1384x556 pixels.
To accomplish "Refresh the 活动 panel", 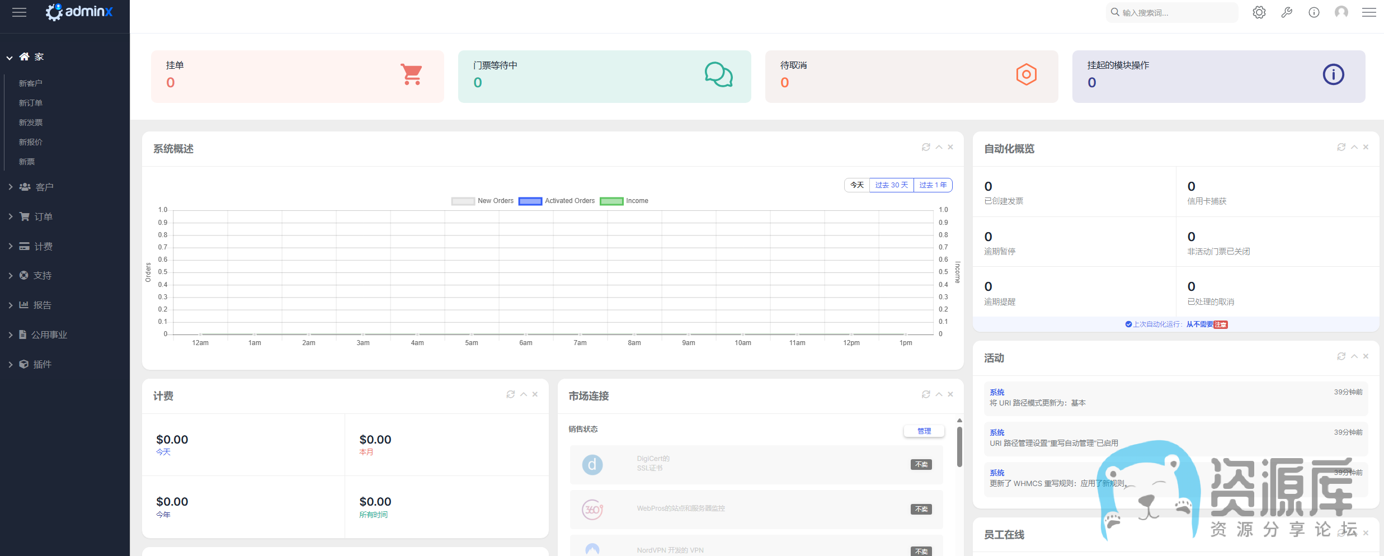I will [1341, 356].
